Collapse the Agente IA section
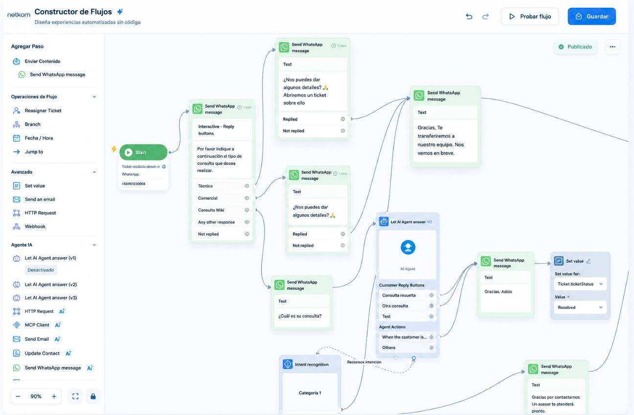This screenshot has height=415, width=634. pos(94,245)
